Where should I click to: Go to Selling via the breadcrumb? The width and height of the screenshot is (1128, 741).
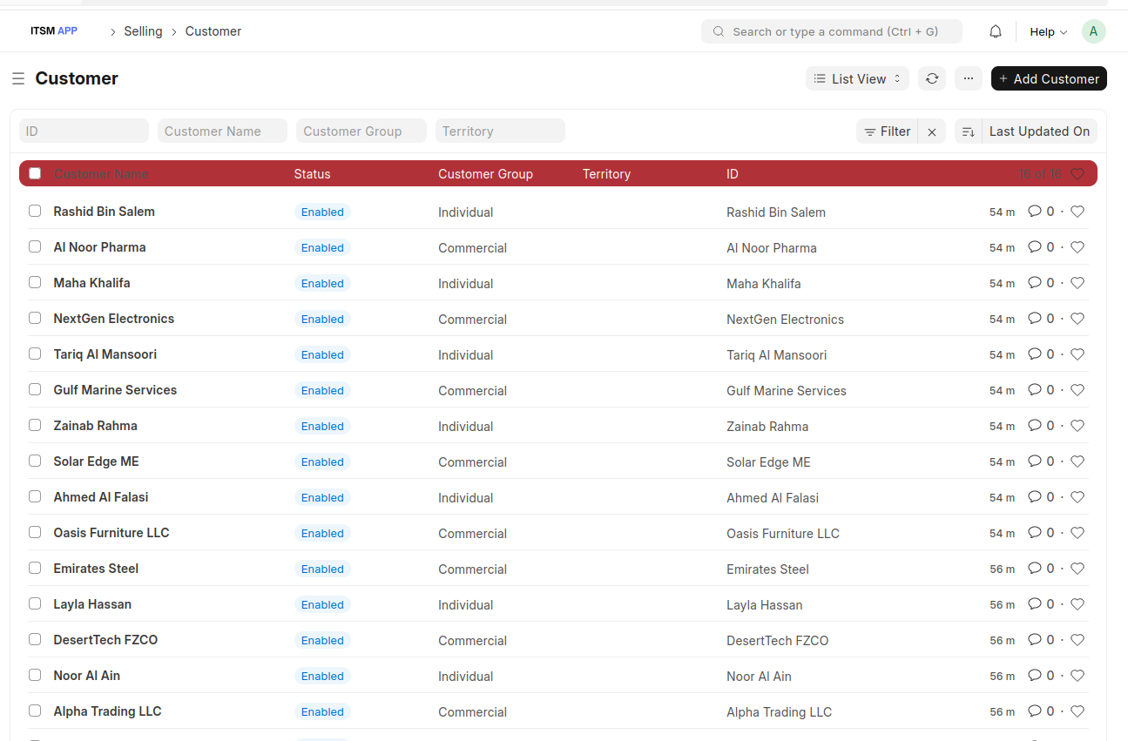click(143, 30)
